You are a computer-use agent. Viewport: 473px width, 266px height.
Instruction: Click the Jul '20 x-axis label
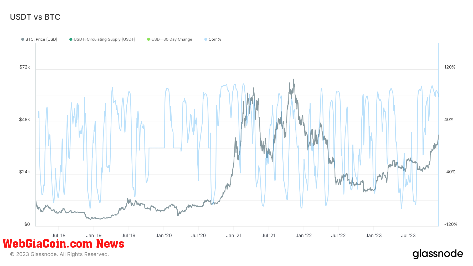pyautogui.click(x=199, y=236)
